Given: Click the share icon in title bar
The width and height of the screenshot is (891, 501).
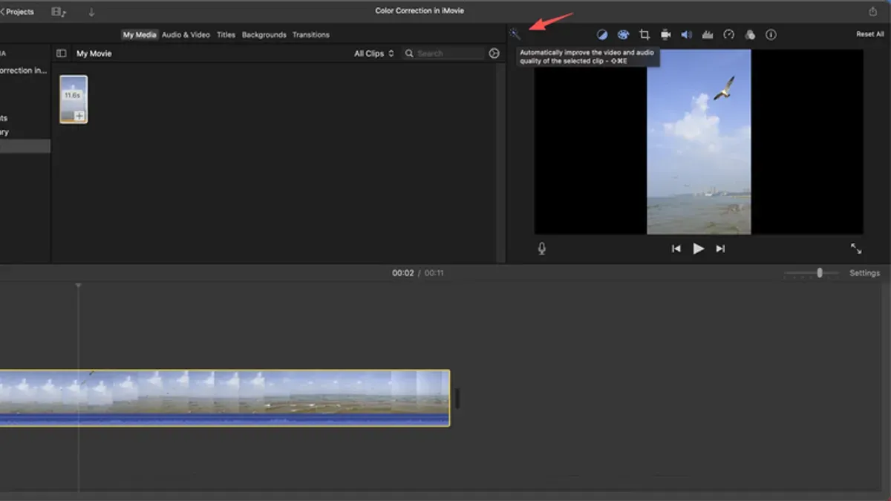Looking at the screenshot, I should [x=872, y=11].
